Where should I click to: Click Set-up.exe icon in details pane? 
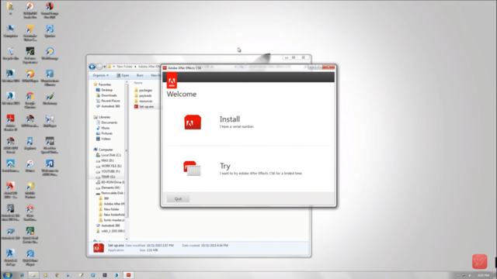99,248
